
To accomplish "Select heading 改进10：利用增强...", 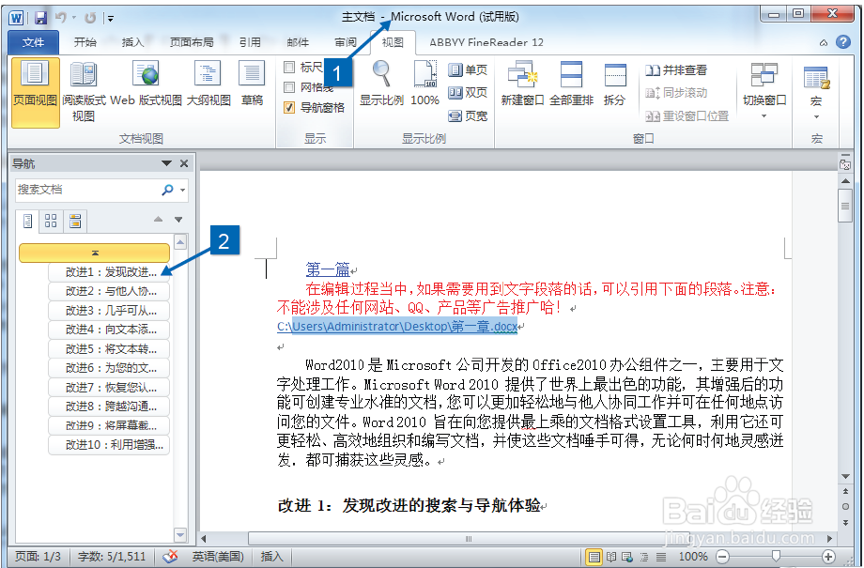I will click(x=109, y=445).
